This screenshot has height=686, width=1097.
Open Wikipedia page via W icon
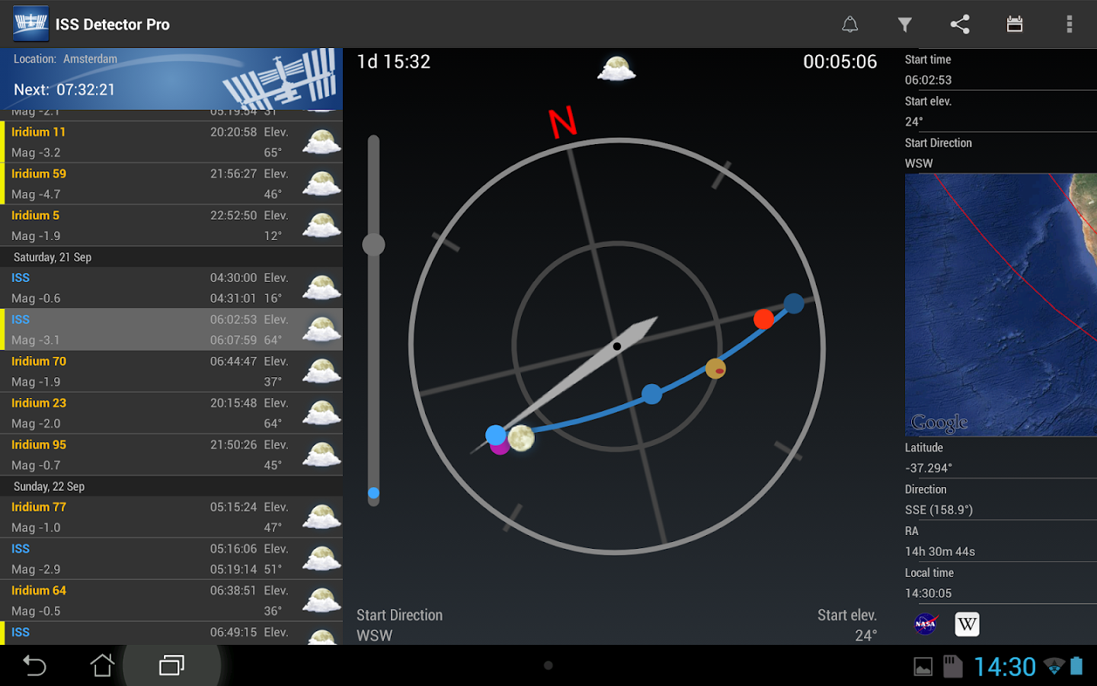pyautogui.click(x=967, y=623)
